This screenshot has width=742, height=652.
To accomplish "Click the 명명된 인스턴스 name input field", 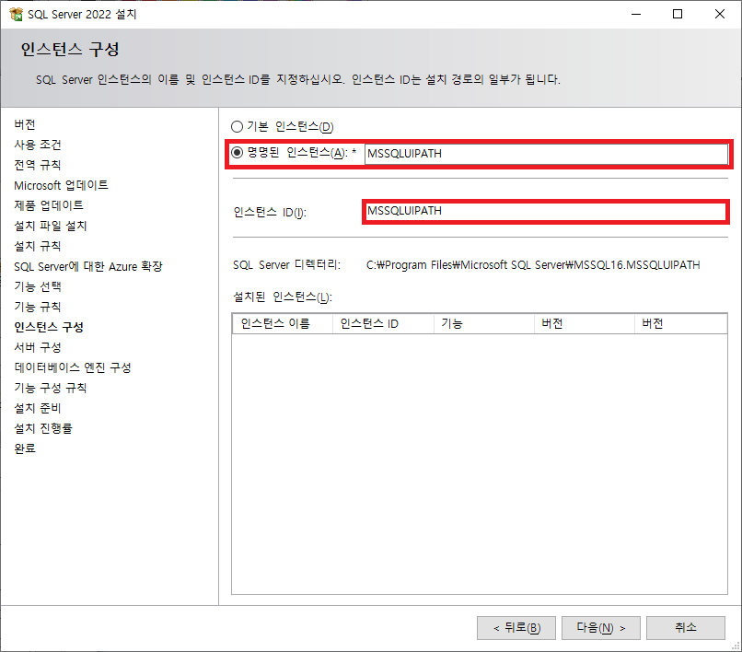I will [x=546, y=154].
